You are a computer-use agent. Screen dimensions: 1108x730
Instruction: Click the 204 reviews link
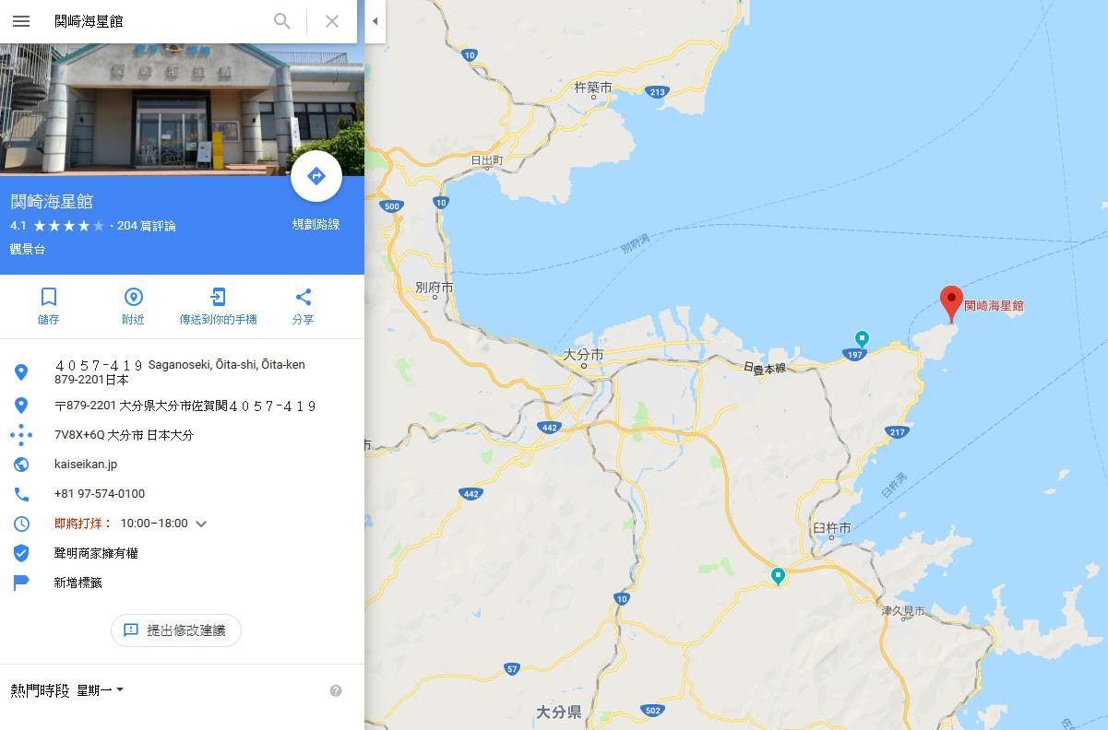coord(146,226)
